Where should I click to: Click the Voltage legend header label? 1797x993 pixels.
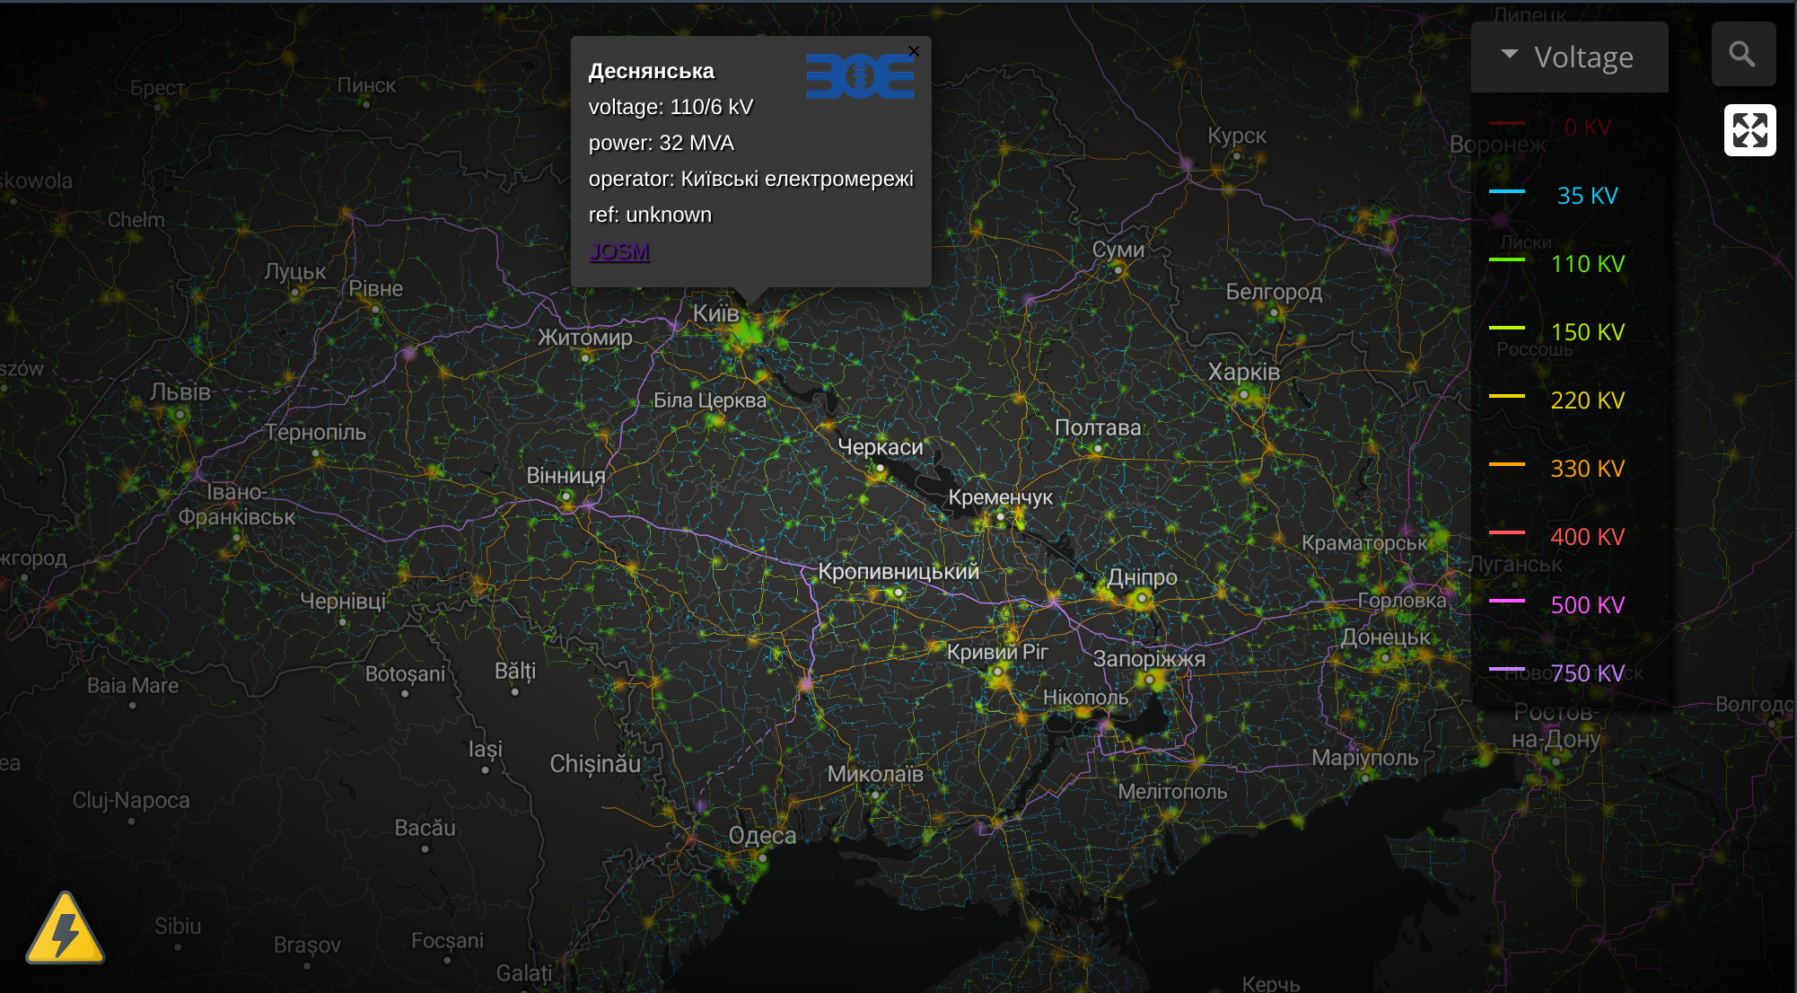[1583, 57]
